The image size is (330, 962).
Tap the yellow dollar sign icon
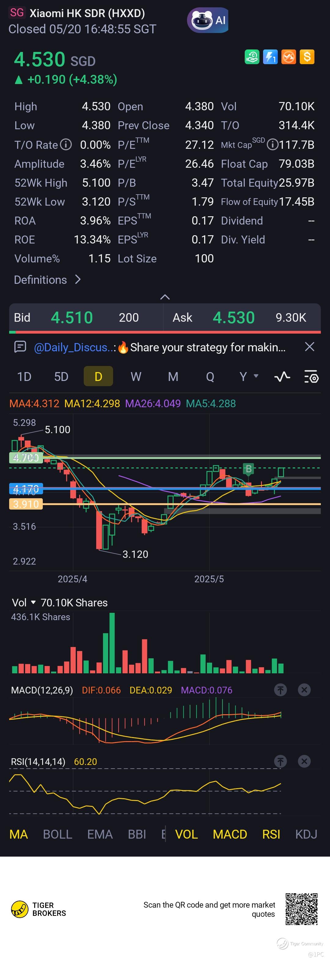pos(307,57)
